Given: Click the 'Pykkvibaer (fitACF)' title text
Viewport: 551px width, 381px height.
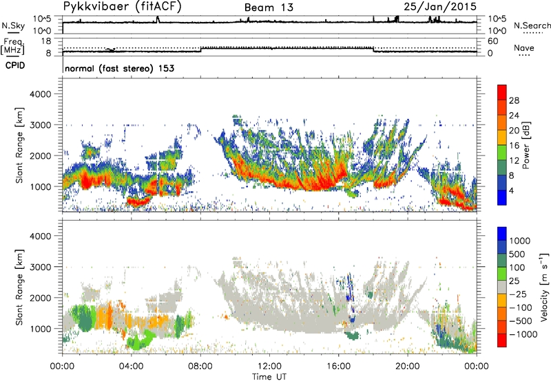Looking at the screenshot, I should pyautogui.click(x=123, y=7).
